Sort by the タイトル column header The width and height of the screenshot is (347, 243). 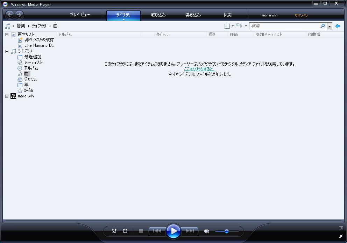click(x=180, y=35)
